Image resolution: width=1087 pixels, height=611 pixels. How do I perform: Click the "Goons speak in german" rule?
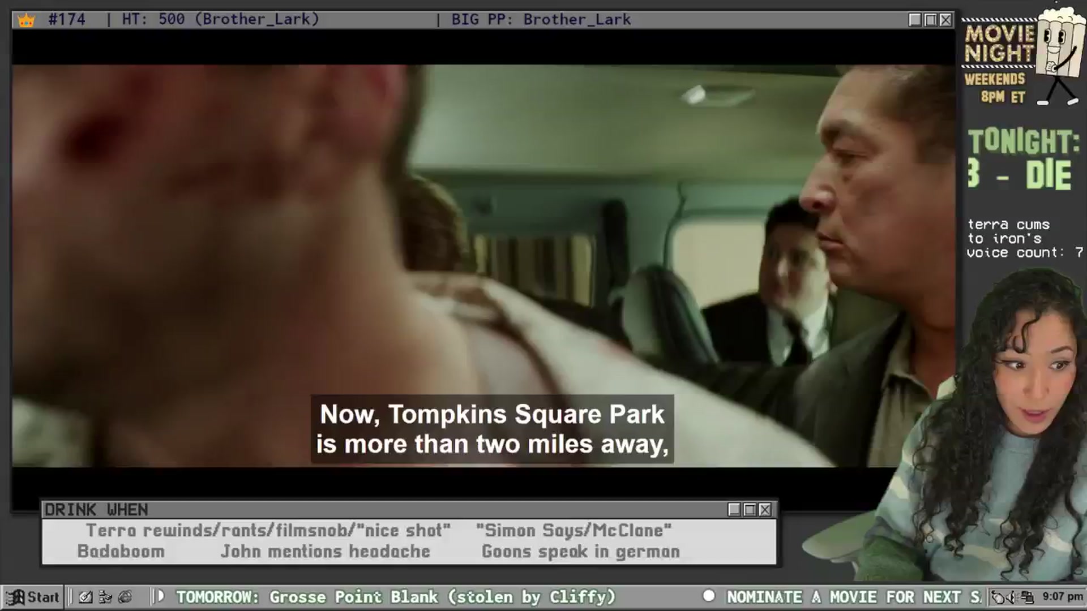pos(581,552)
